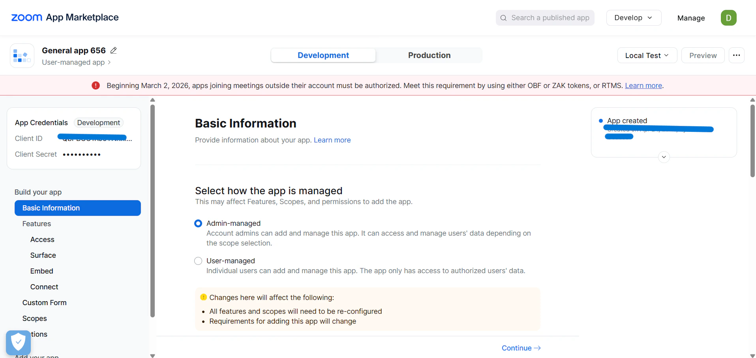Expand the App created timeline card

point(664,157)
